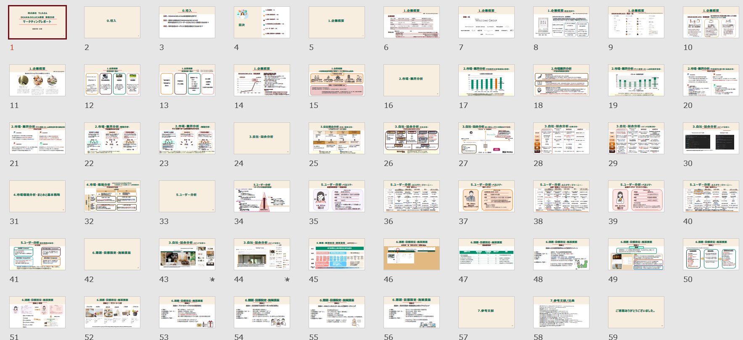Select slide 51 thumbnail
This screenshot has width=743, height=340.
(x=37, y=312)
